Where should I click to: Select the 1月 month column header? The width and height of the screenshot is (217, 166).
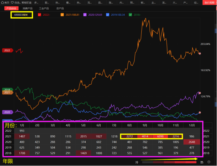[22, 125]
